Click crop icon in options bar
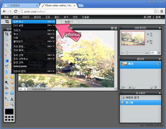This screenshot has width=166, height=129. pos(7,21)
